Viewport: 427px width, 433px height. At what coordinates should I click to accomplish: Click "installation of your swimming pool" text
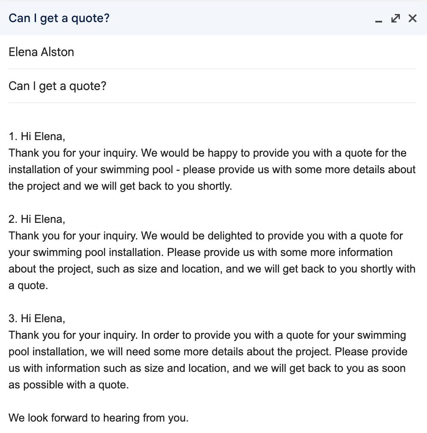pyautogui.click(x=91, y=169)
